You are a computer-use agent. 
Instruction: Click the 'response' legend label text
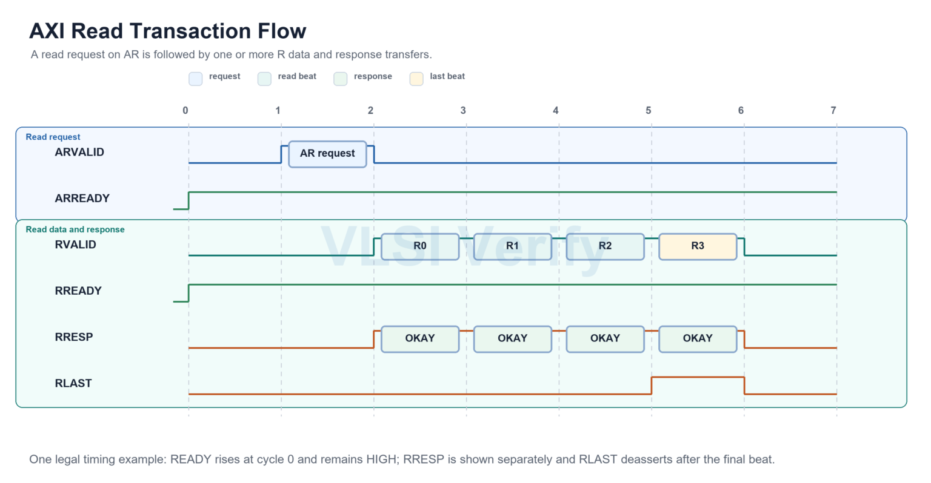pos(373,76)
